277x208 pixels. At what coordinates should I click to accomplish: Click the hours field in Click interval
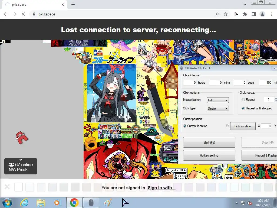pos(190,83)
